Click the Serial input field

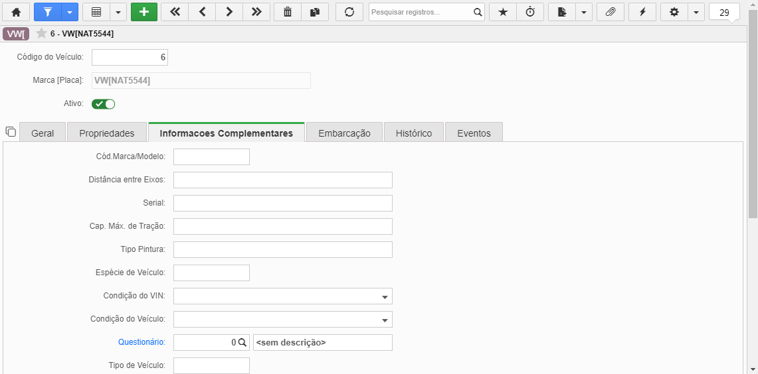283,203
